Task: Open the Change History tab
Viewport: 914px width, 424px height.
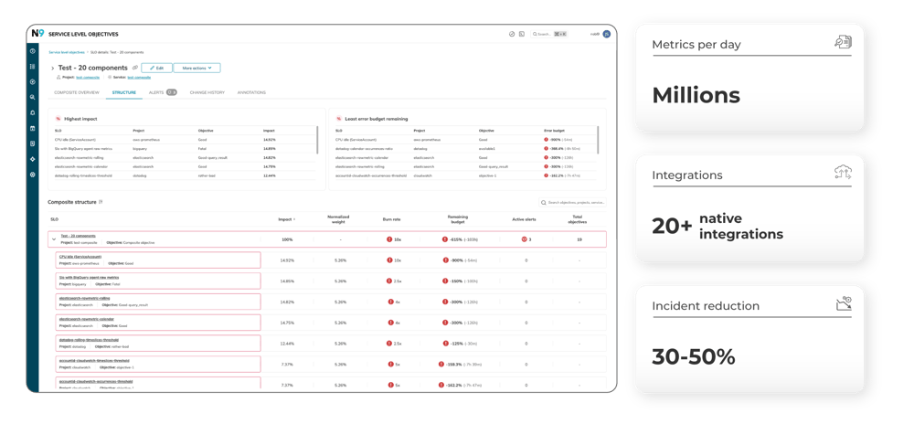Action: [x=207, y=92]
